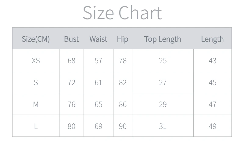Click the Bust column header
Image resolution: width=244 pixels, height=152 pixels.
coord(71,39)
